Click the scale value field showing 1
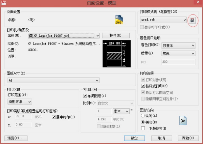203x144 pixels. [104, 111]
